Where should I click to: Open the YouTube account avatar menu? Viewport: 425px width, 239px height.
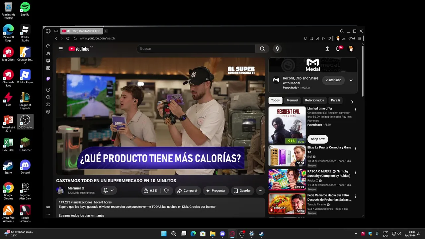[x=351, y=49]
